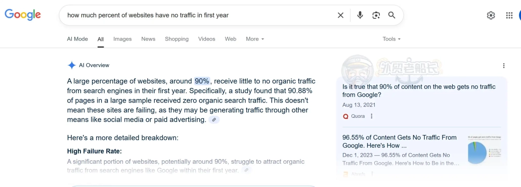521x187 pixels.
Task: Submit query with magnifying glass icon
Action: click(392, 15)
